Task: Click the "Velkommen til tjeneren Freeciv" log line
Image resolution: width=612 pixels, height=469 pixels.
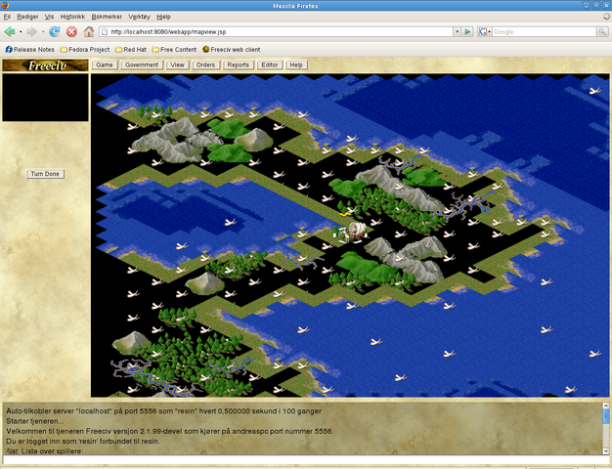Action: (169, 432)
